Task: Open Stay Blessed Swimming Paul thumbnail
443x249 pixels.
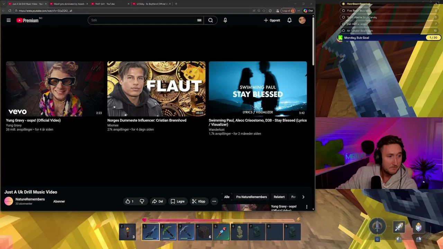Action: [x=258, y=89]
